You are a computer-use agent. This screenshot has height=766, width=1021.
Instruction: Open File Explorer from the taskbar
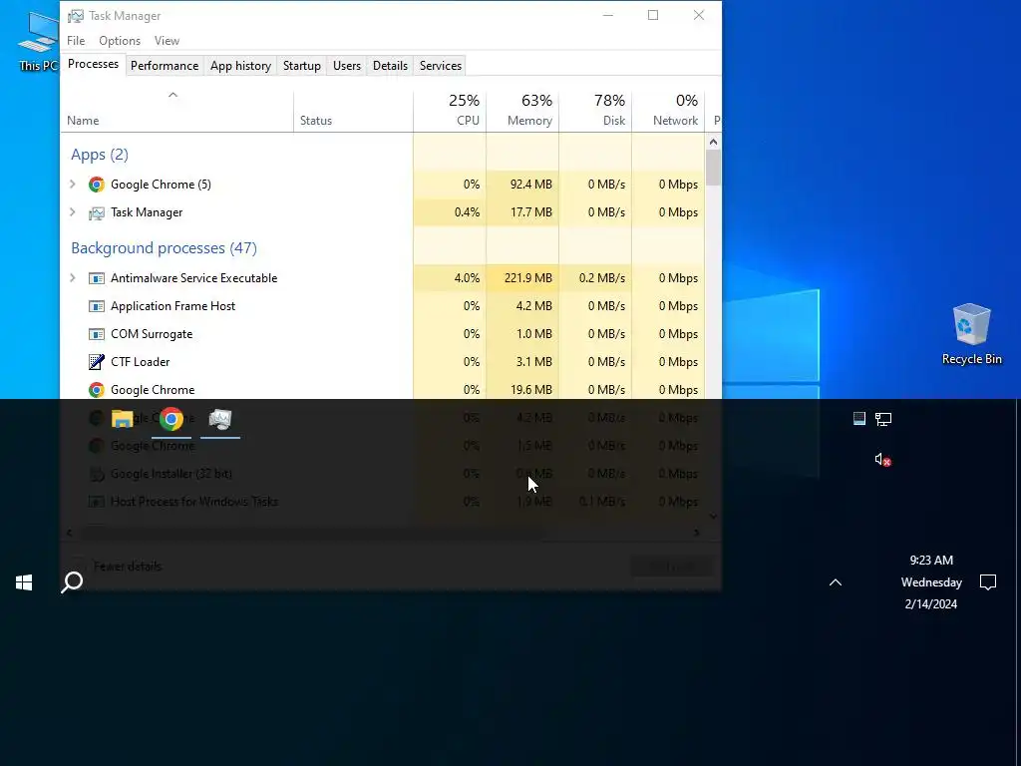click(122, 419)
